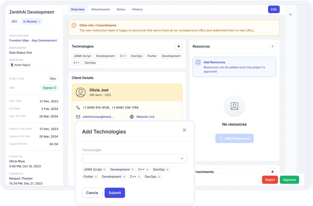Click the info icon in Add Resources notice
Image resolution: width=313 pixels, height=206 pixels.
(x=198, y=62)
